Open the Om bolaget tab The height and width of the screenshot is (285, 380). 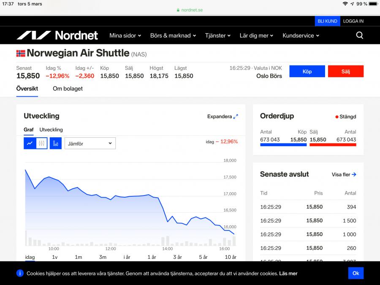point(68,89)
